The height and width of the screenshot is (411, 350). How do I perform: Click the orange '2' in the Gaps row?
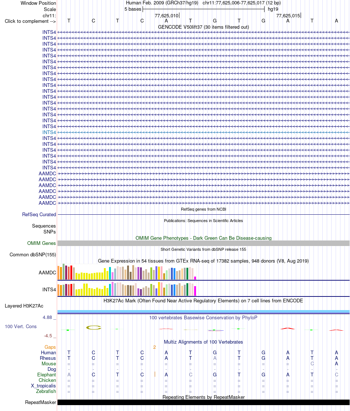pos(154,347)
